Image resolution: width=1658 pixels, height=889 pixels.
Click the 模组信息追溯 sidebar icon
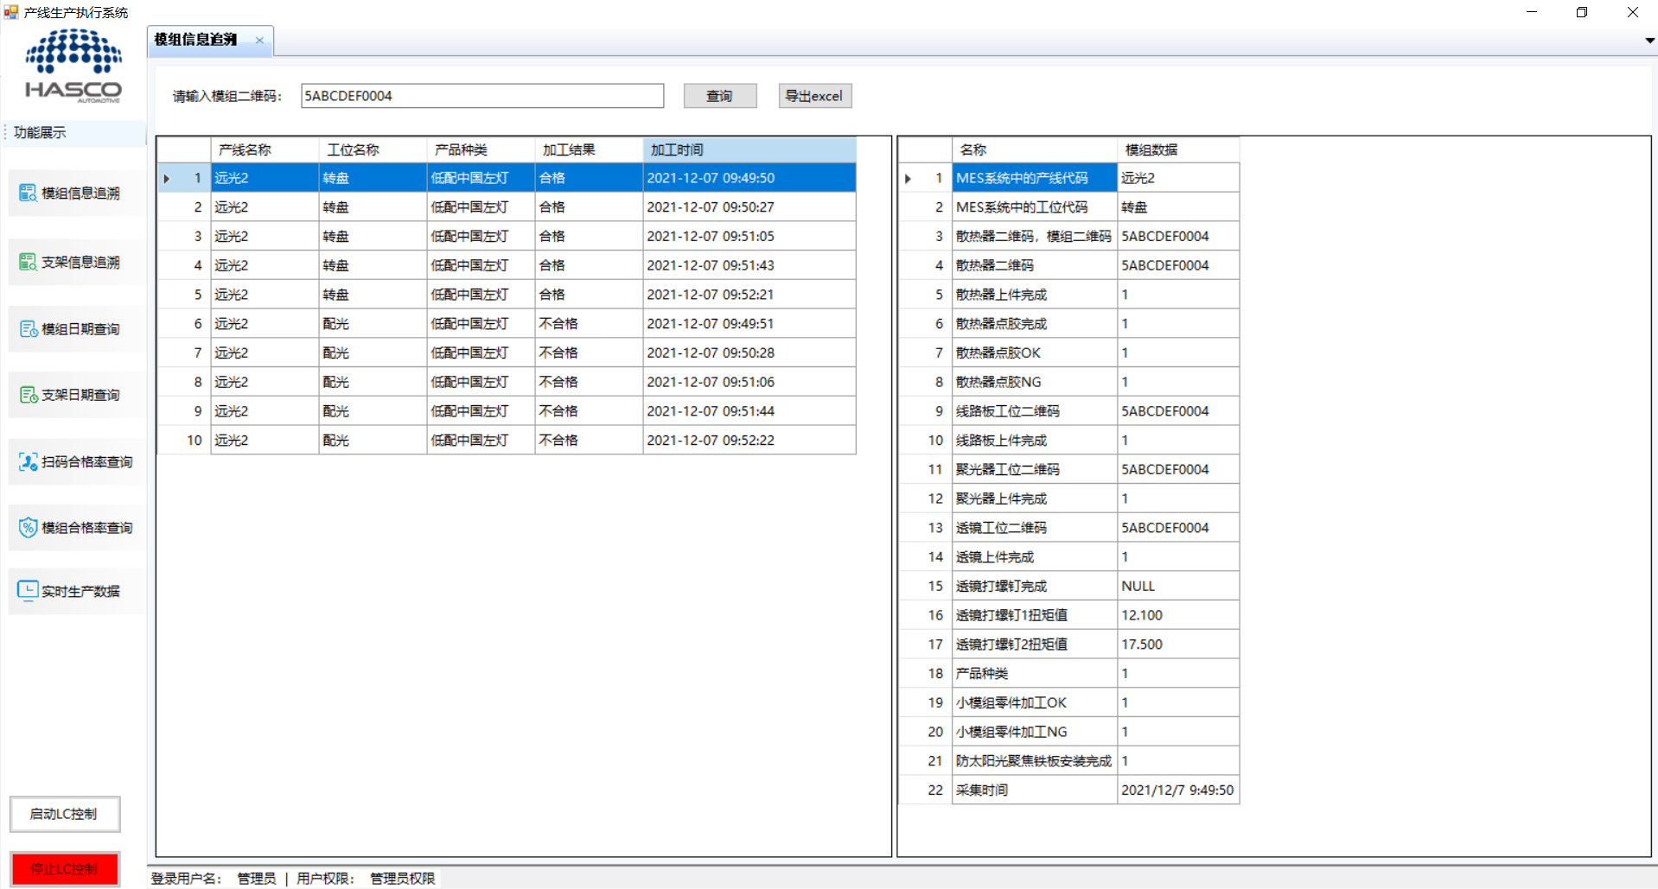28,193
